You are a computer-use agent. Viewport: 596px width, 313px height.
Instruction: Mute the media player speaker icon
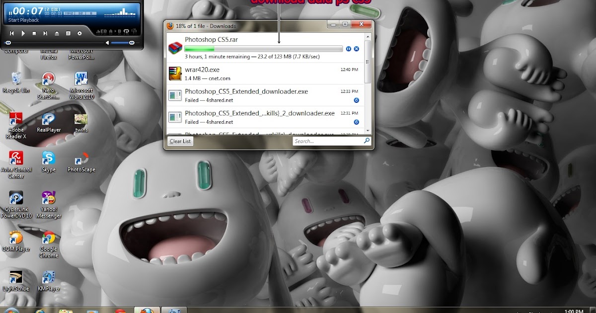pos(107,43)
